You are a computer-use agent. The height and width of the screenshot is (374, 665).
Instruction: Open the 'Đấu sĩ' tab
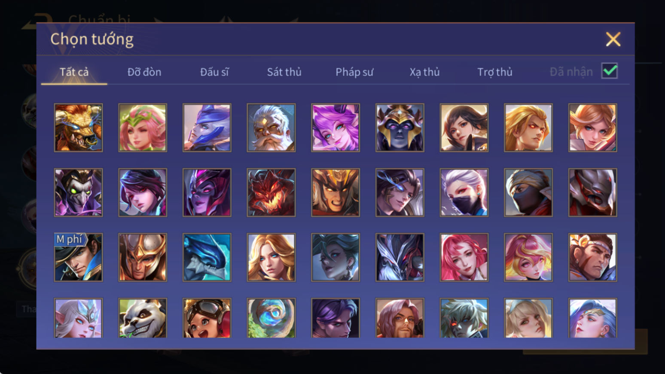click(x=214, y=72)
